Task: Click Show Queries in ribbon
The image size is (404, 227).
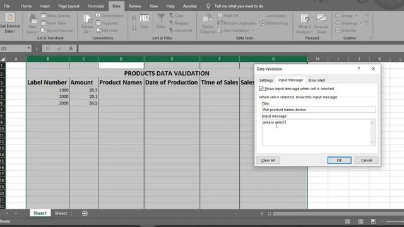Action: 56,16
